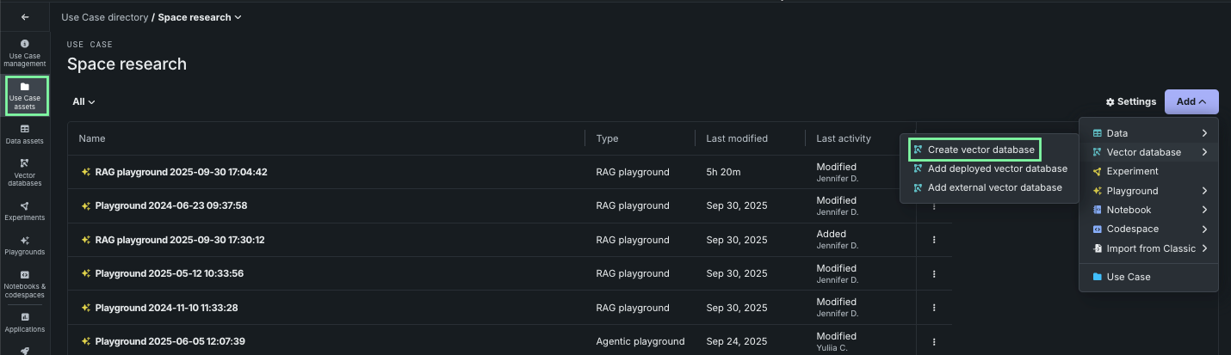Expand the Playground submenu
Viewport: 1231px width, 355px height.
(x=1148, y=191)
